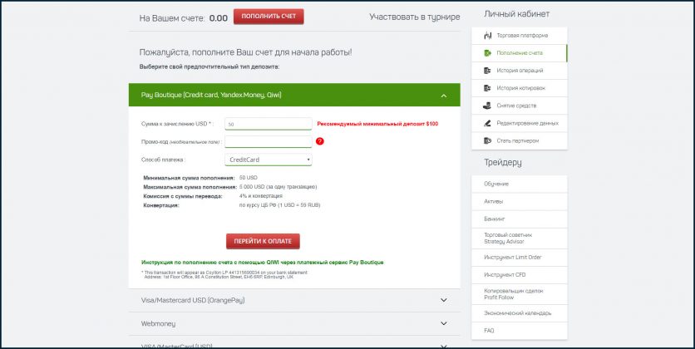Image resolution: width=695 pixels, height=349 pixels.
Task: Click the История операций icon
Action: pos(487,71)
